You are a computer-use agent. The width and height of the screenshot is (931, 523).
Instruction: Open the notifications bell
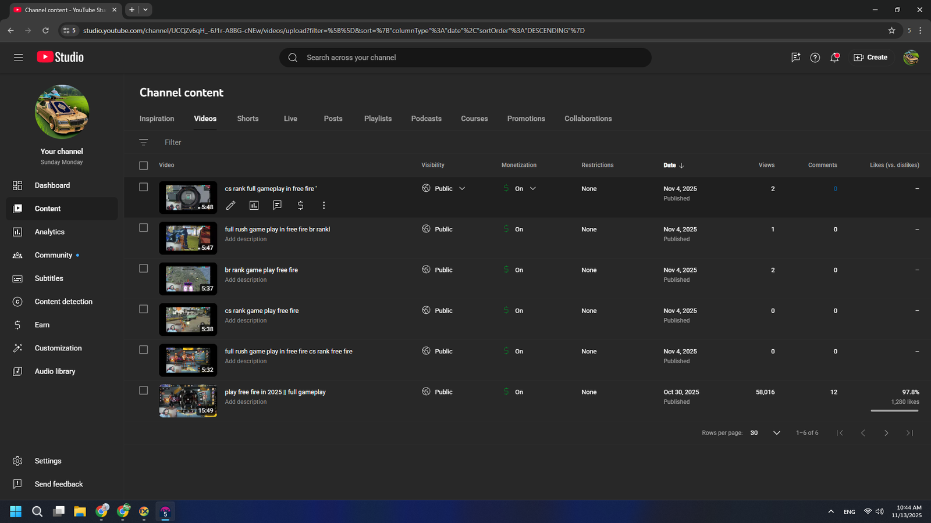point(834,58)
